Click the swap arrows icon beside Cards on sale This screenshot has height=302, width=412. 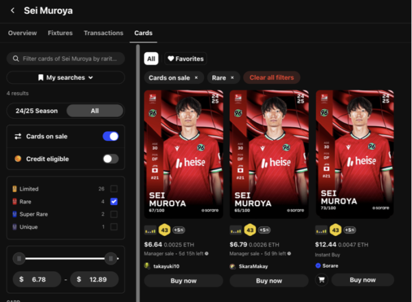point(18,136)
